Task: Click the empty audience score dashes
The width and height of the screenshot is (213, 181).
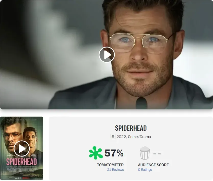Action: tap(157, 154)
